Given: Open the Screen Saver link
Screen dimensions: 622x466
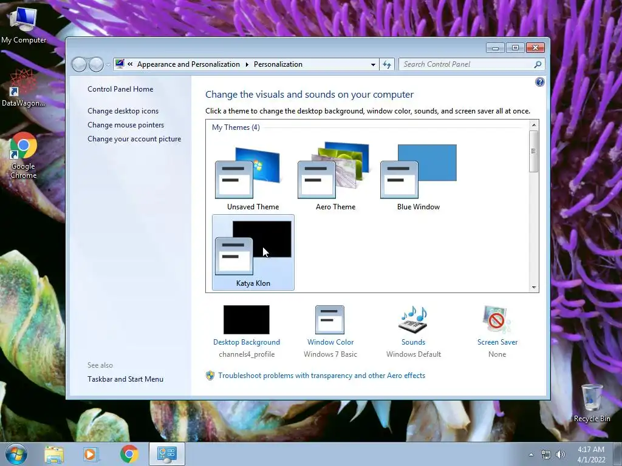Looking at the screenshot, I should tap(497, 342).
